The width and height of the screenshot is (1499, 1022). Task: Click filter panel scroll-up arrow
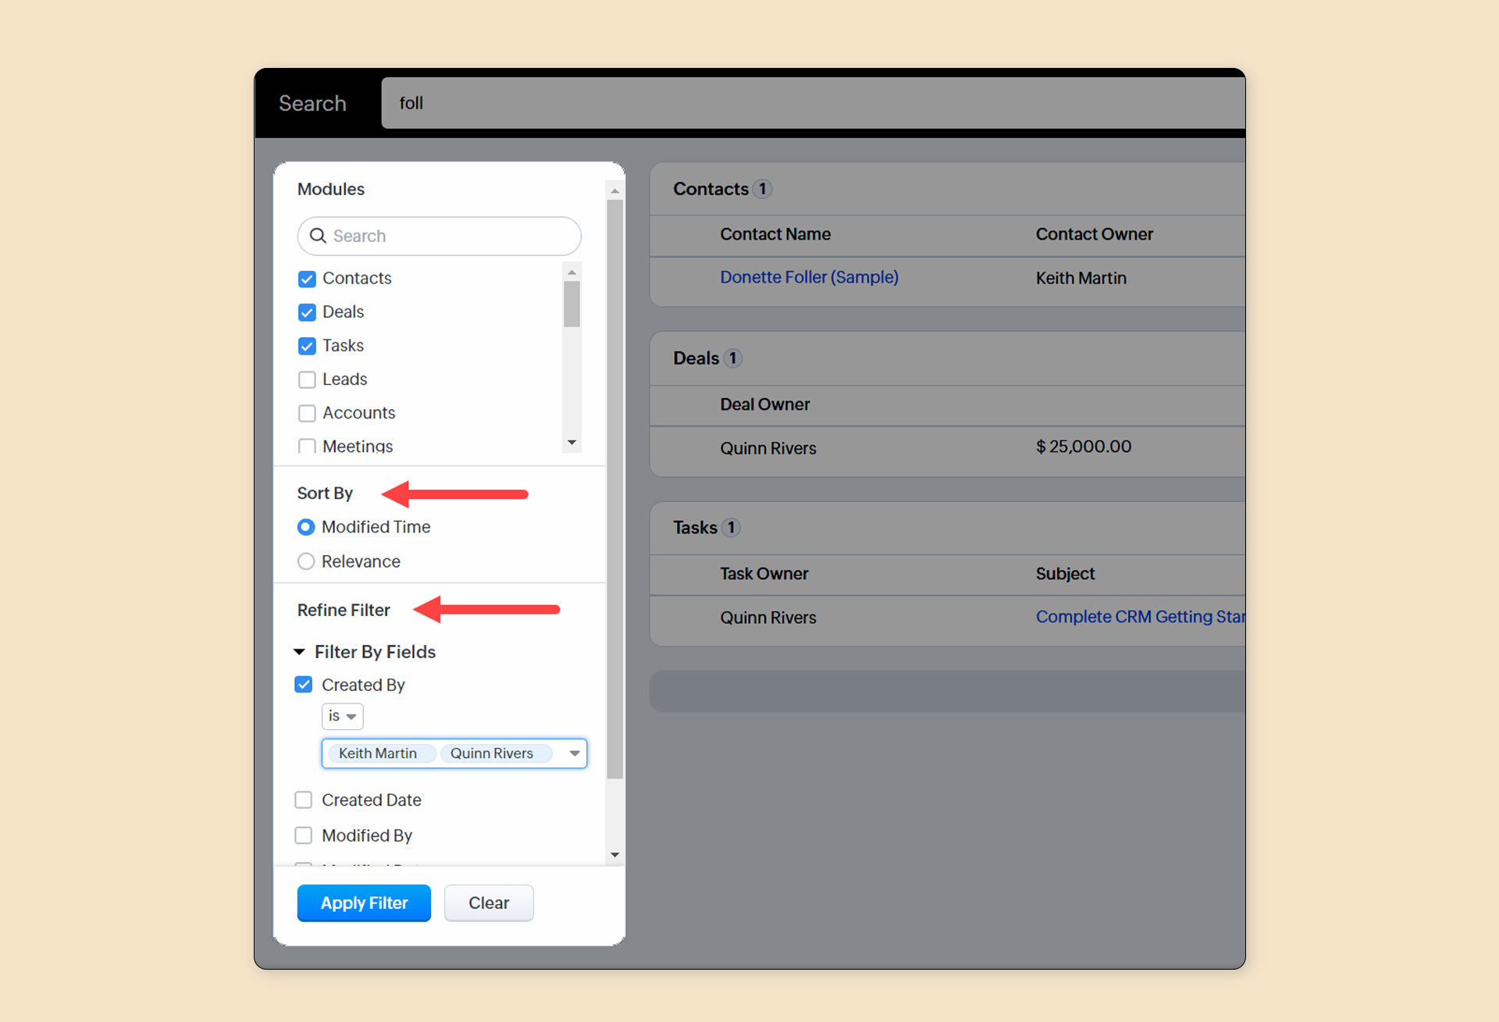click(x=615, y=191)
